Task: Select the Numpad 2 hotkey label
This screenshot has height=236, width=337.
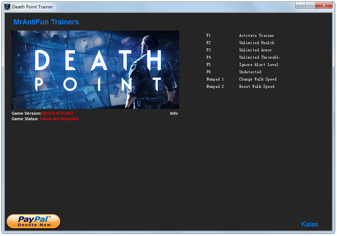Action: coord(215,87)
